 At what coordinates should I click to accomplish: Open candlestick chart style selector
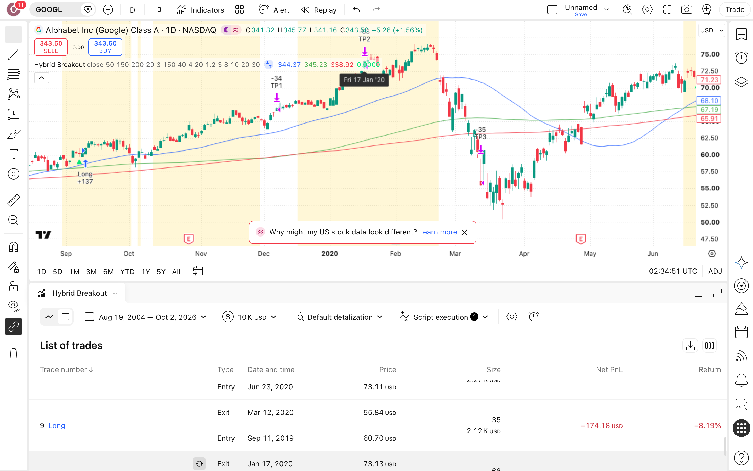coord(157,10)
